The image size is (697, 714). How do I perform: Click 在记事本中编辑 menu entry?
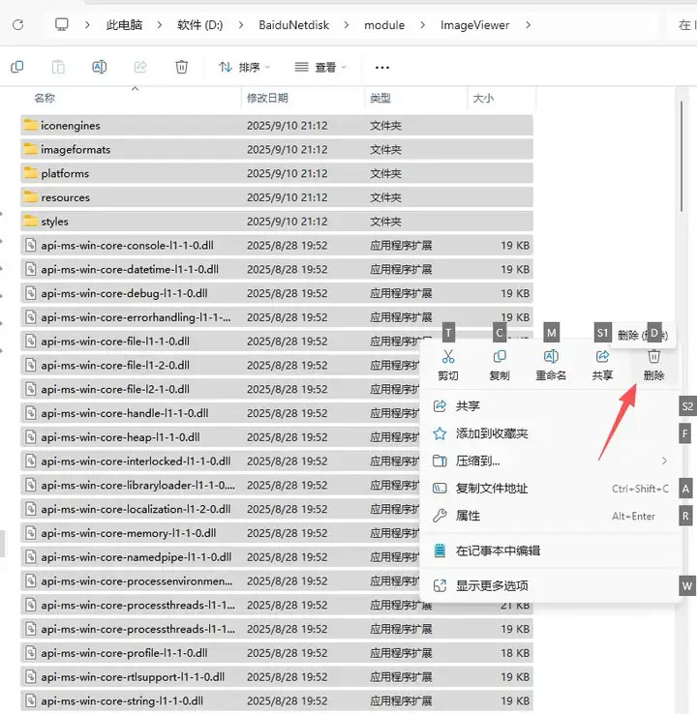point(498,550)
